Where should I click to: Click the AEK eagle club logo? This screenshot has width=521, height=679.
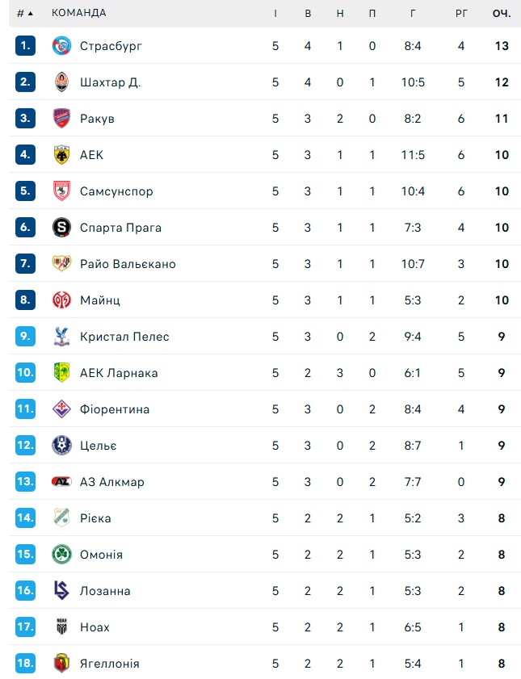(x=61, y=155)
